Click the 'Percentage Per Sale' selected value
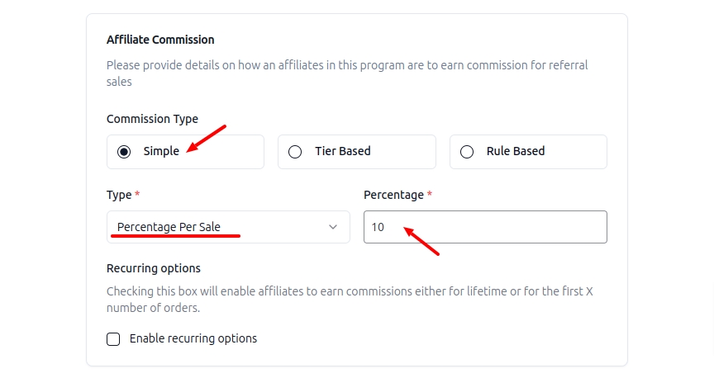This screenshot has width=714, height=378. click(169, 227)
